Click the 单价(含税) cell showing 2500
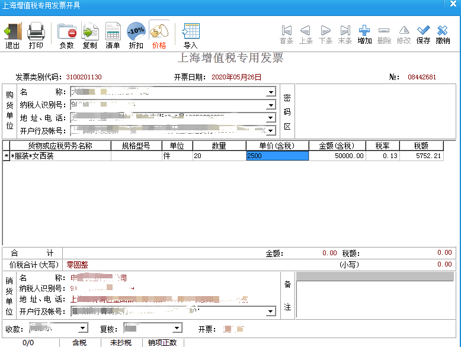The image size is (461, 347). coord(277,156)
